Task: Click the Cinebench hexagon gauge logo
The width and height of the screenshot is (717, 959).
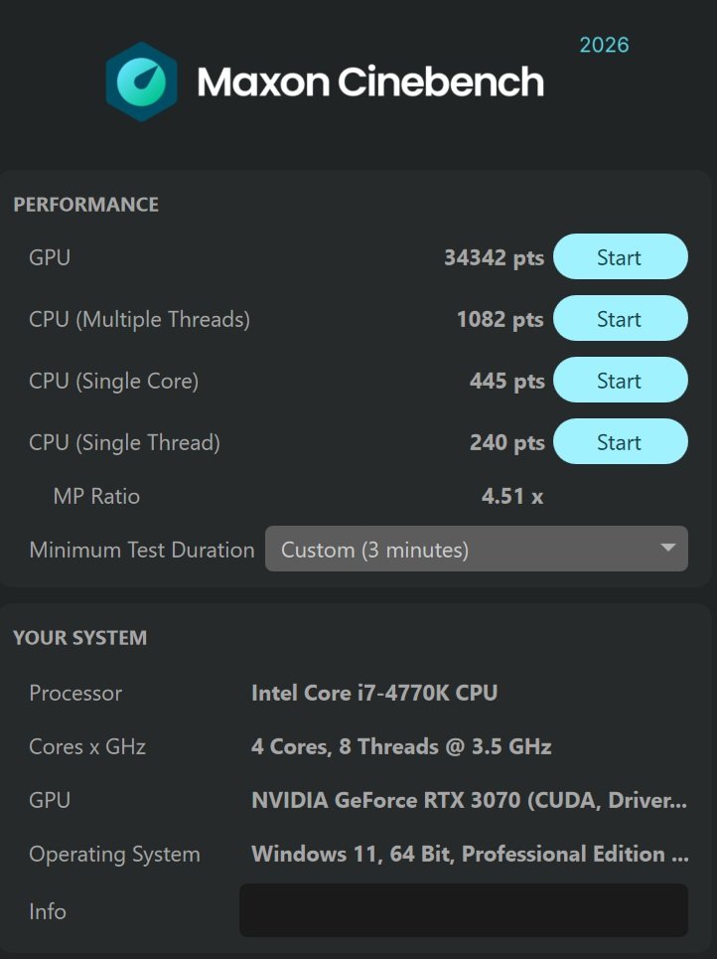Action: point(142,81)
